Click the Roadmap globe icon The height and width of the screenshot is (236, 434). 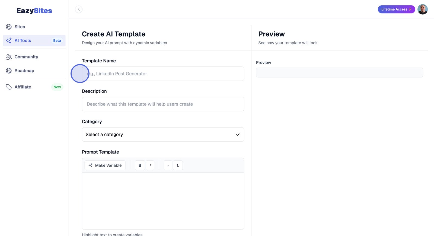click(9, 71)
